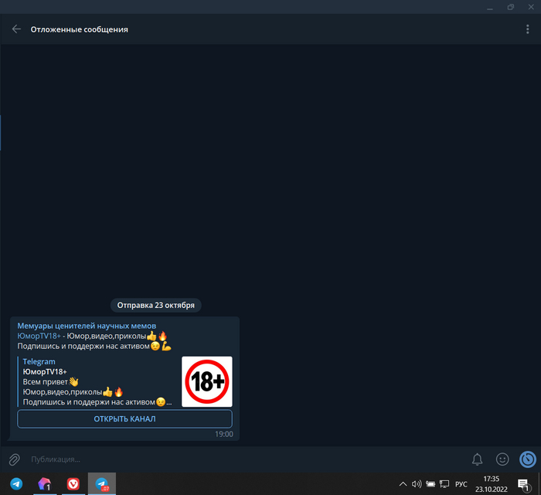The width and height of the screenshot is (541, 495).
Task: Toggle silent broadcast bell icon
Action: [477, 459]
